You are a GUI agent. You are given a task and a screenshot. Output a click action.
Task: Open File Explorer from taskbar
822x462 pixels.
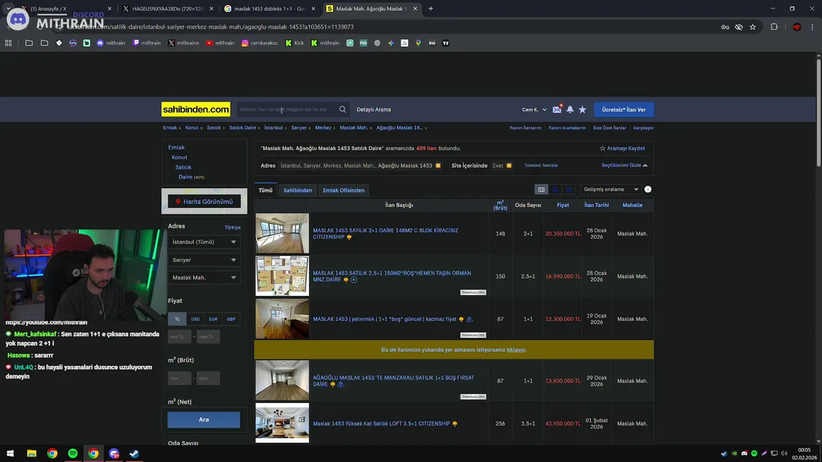[31, 454]
